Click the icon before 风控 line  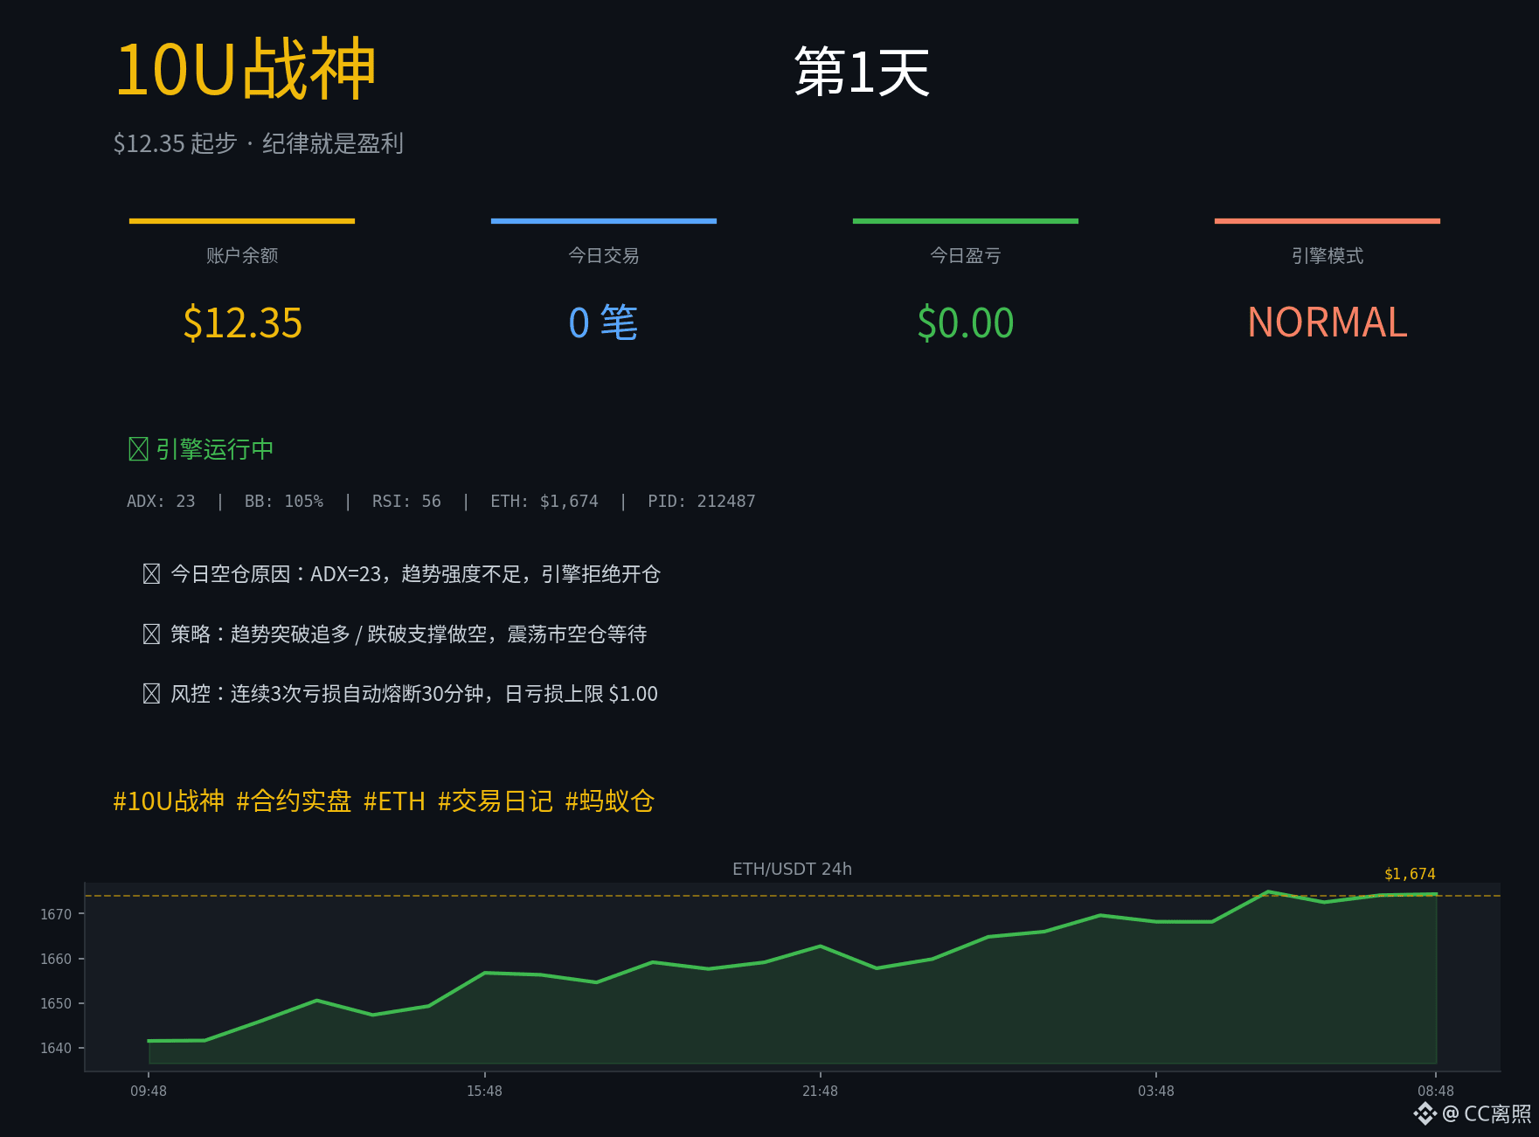pos(151,694)
